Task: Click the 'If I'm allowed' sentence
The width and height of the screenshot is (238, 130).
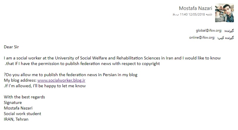Action: pyautogui.click(x=45, y=86)
